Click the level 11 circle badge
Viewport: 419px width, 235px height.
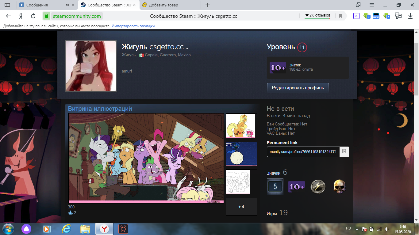tap(302, 47)
